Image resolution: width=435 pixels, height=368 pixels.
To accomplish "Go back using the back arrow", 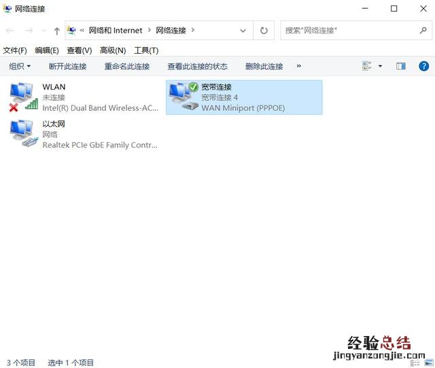I will click(x=10, y=31).
